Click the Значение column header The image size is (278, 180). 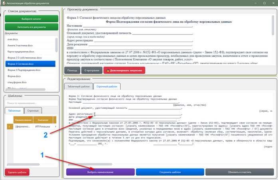click(x=43, y=120)
